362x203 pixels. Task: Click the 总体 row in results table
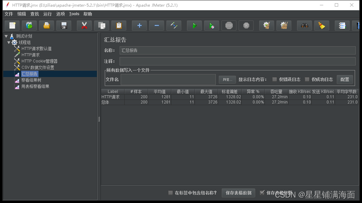tap(229, 102)
